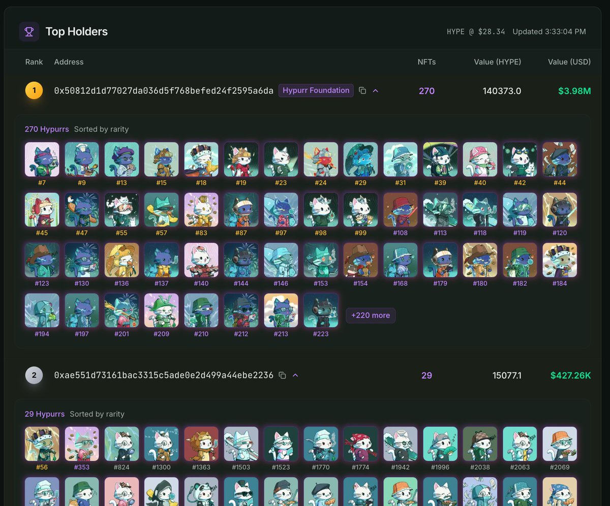Select Hypurr #99 thumbnail
Viewport: 610px width, 506px height.
point(360,209)
